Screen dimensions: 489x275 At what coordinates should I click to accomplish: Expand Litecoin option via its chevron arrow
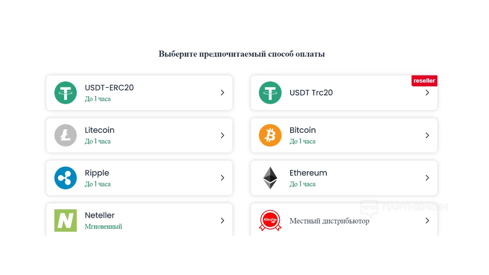[222, 135]
